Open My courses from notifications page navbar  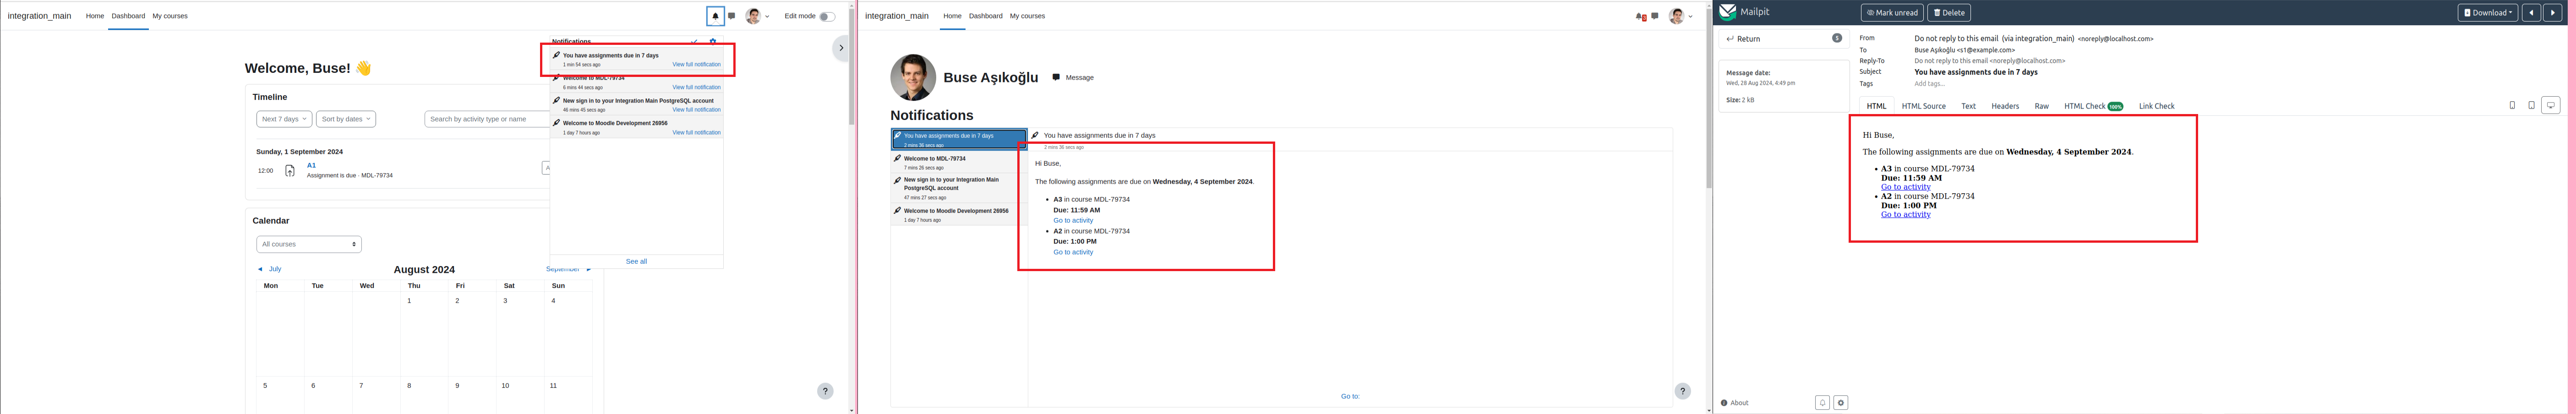click(1027, 16)
